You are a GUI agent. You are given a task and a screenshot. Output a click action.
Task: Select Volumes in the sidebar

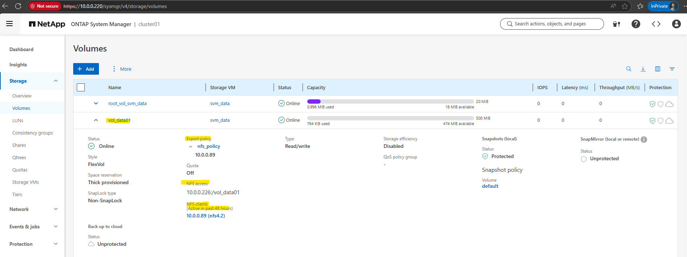[21, 108]
